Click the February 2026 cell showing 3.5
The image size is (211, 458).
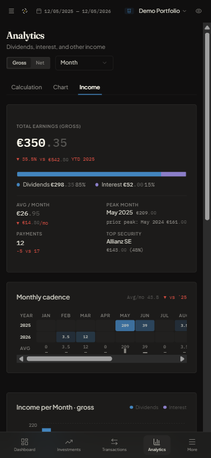point(66,337)
